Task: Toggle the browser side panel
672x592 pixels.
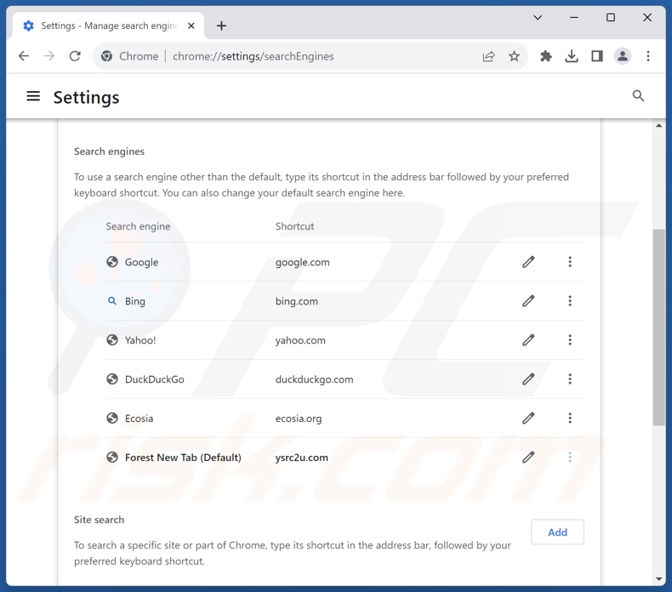Action: pos(597,56)
